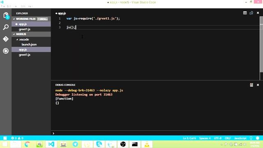This screenshot has height=148, width=263.
Task: Open OBS Studio from the taskbar
Action: click(123, 144)
